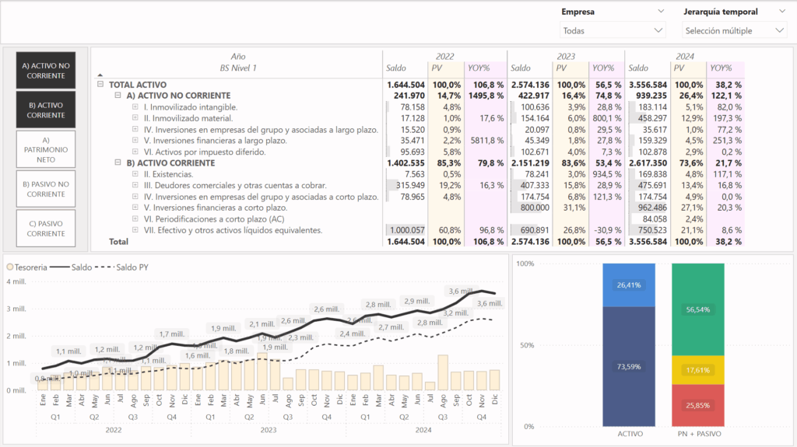Select the A) ACTIVO NO CORRIENTE slicer button
Image resolution: width=797 pixels, height=447 pixels.
pyautogui.click(x=46, y=71)
